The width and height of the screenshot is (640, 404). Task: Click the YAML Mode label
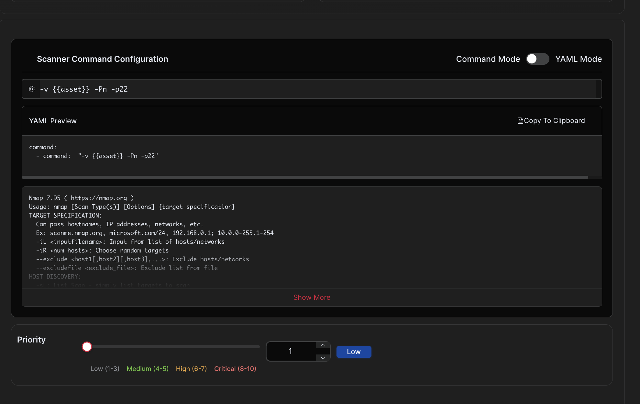tap(579, 59)
